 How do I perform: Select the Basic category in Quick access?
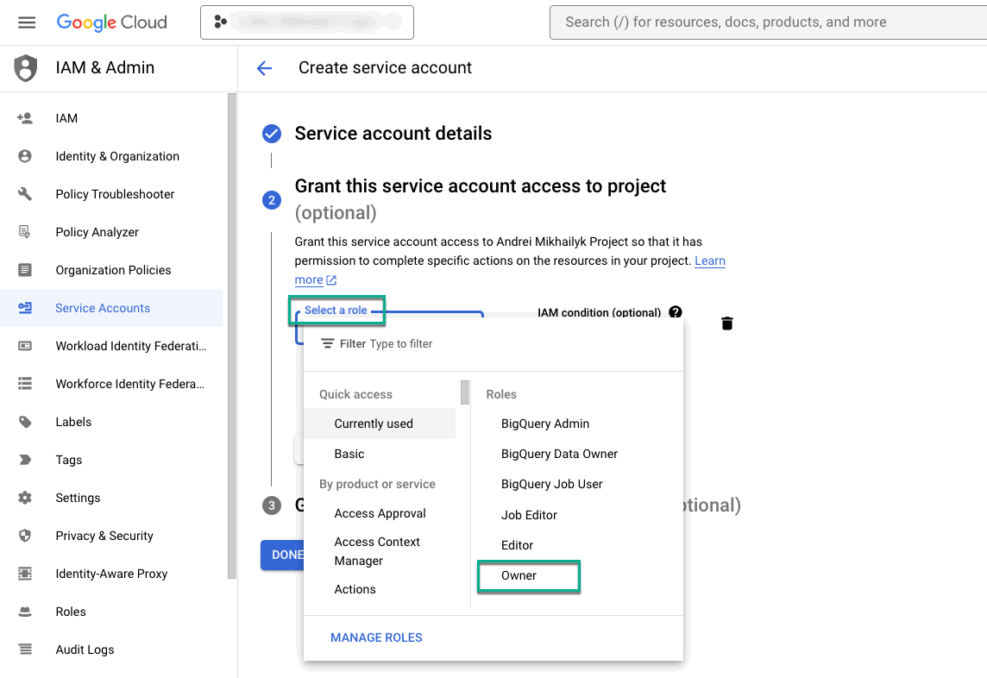(349, 454)
